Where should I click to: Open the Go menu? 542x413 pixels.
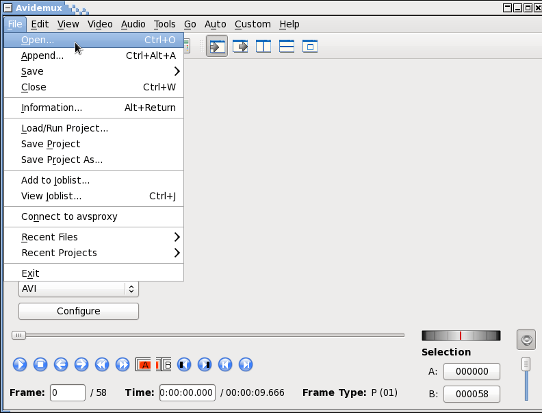190,24
